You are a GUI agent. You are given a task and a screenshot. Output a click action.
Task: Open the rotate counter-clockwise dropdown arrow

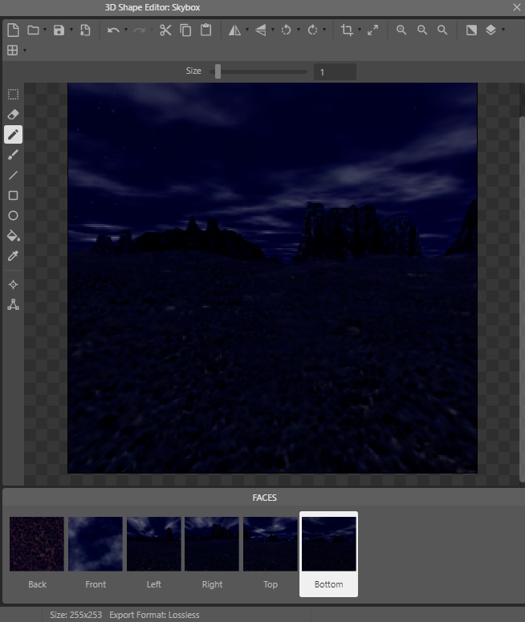pyautogui.click(x=299, y=30)
